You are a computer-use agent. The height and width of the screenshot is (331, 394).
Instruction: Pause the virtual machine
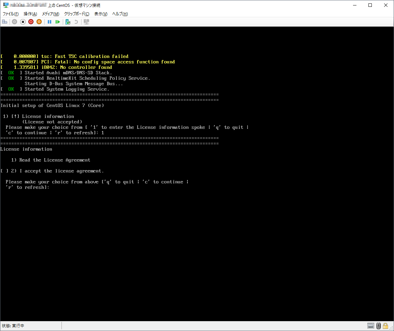[x=50, y=22]
